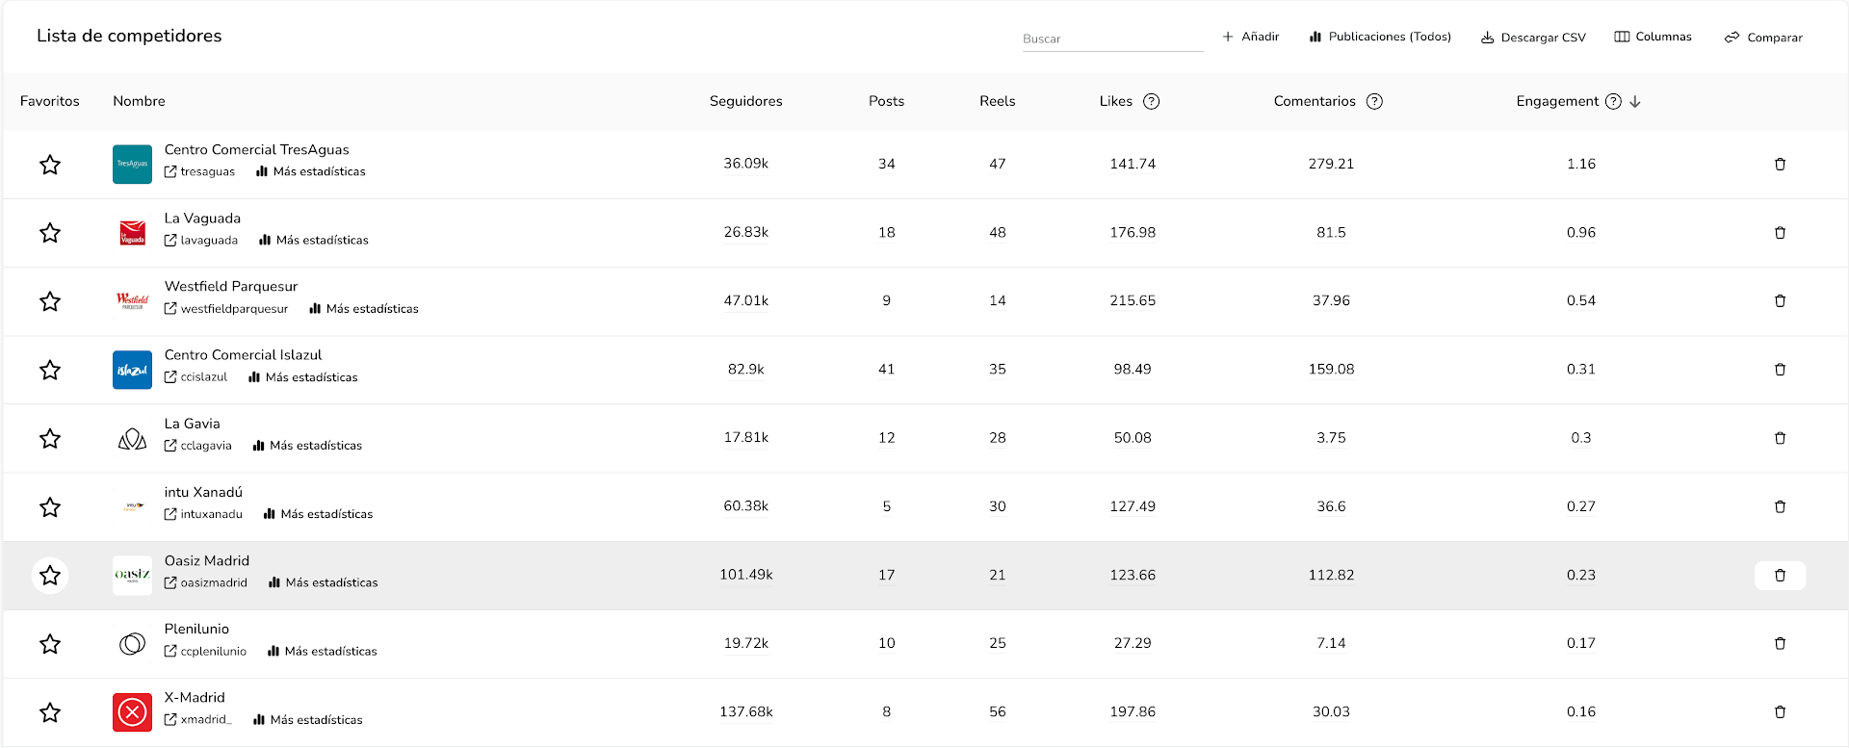The image size is (1849, 748).
Task: Open Publicaciones (Todos) filter
Action: (1379, 37)
